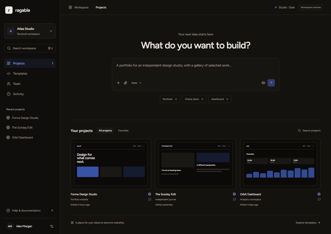This screenshot has width=331, height=234.
Task: Click Search projects
Action: click(x=309, y=131)
